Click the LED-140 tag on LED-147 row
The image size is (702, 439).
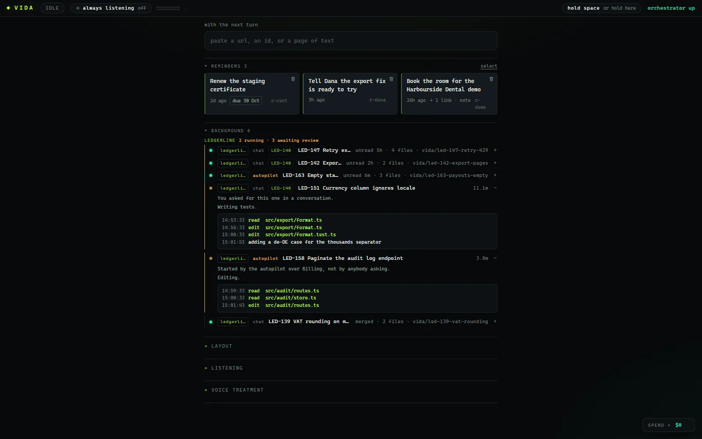281,151
